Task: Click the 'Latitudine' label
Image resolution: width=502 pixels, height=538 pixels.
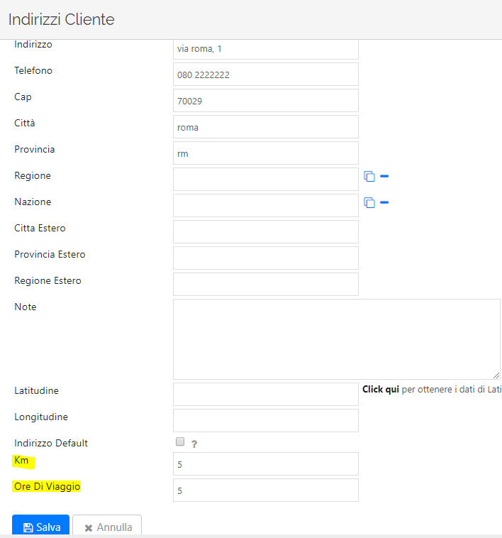Action: click(36, 390)
